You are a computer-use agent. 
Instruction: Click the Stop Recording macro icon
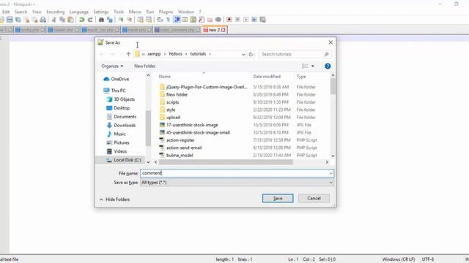point(237,20)
